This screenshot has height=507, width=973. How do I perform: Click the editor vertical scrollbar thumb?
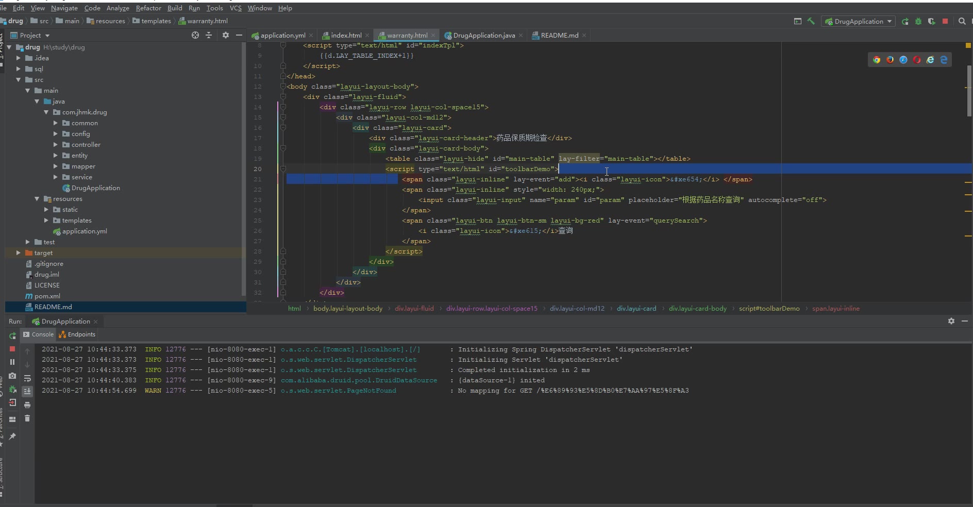click(969, 91)
